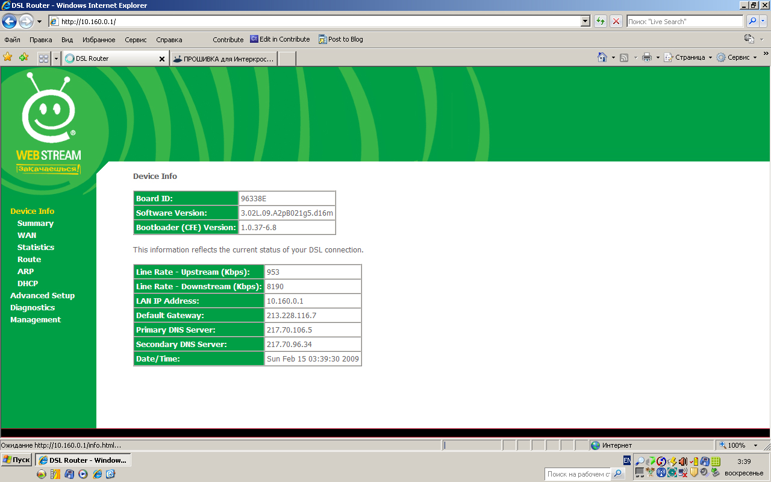The image size is (771, 482).
Task: Click the Live Search magnifier button
Action: click(753, 22)
